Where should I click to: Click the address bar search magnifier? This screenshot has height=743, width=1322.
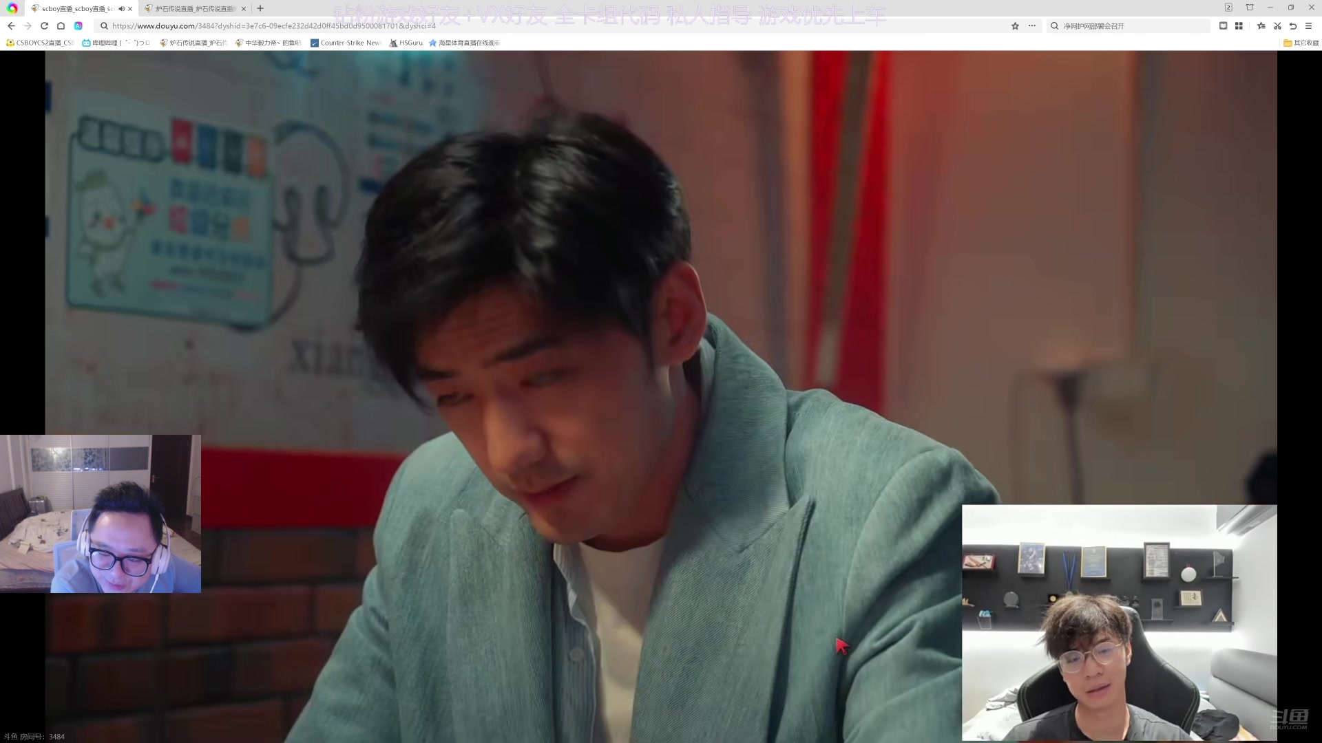pos(104,25)
